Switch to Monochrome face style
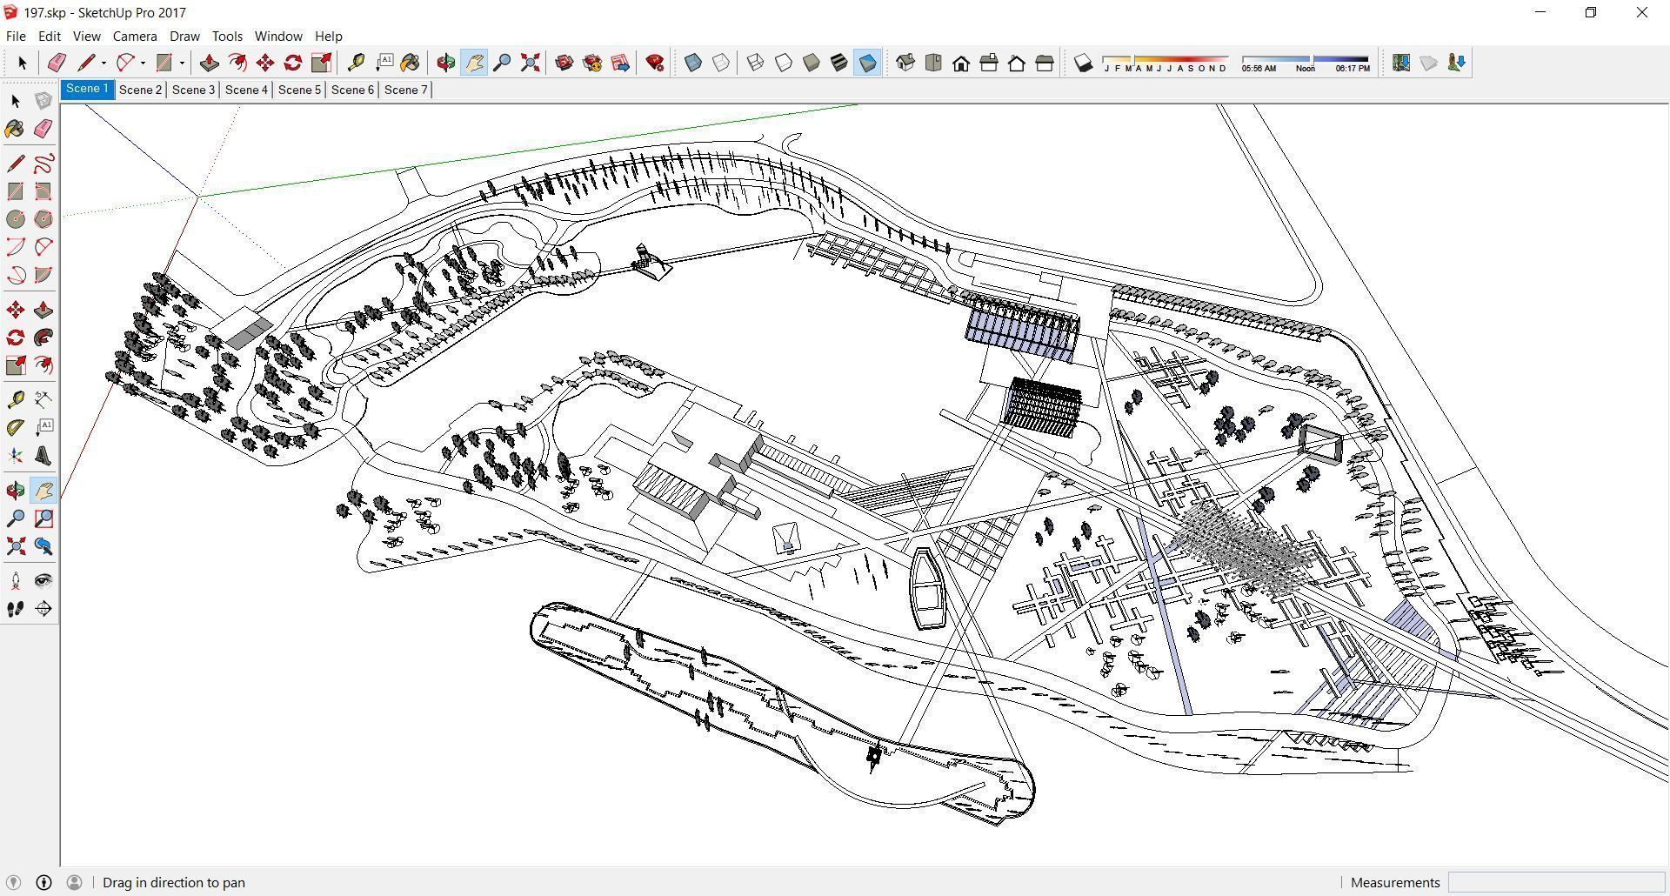This screenshot has width=1670, height=896. point(867,63)
